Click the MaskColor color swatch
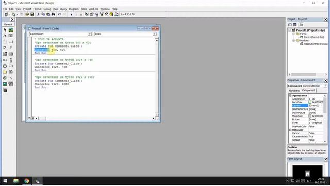330x186 pixels. click(x=310, y=116)
